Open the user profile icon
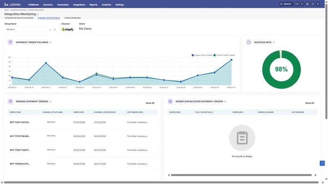This screenshot has width=328, height=184. (x=318, y=4)
